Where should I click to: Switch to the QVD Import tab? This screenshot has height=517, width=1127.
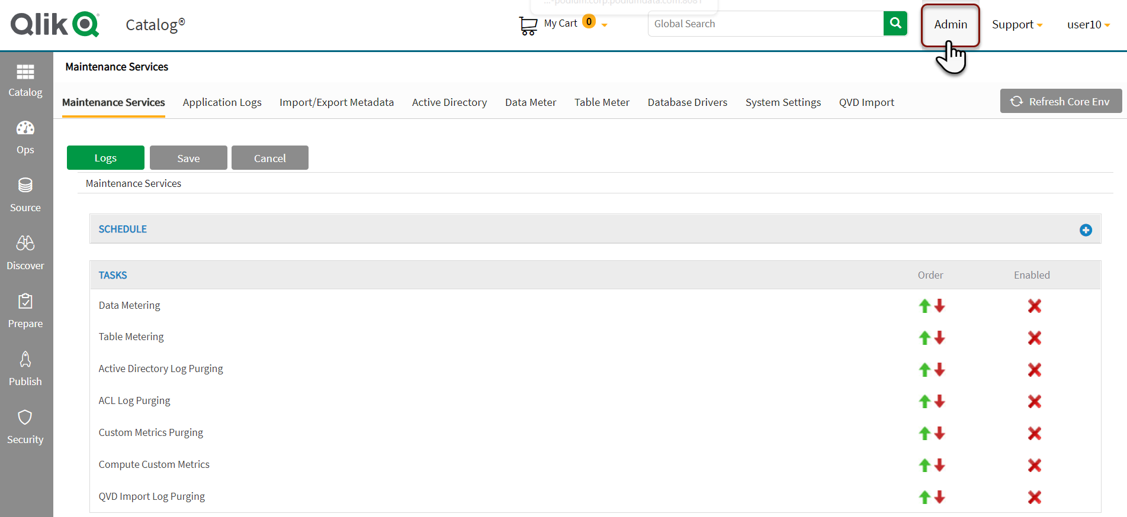click(x=866, y=102)
